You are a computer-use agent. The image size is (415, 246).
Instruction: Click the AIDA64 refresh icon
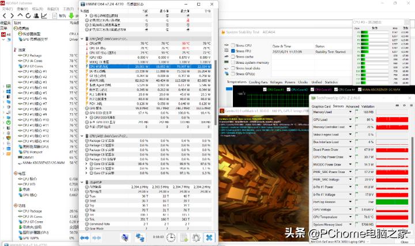28,16
